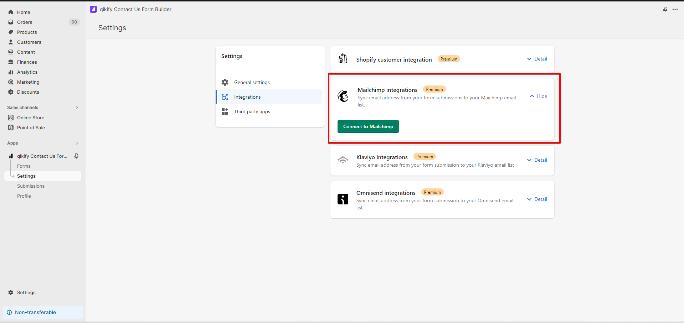
Task: Click the General settings gear icon
Action: pyautogui.click(x=225, y=82)
